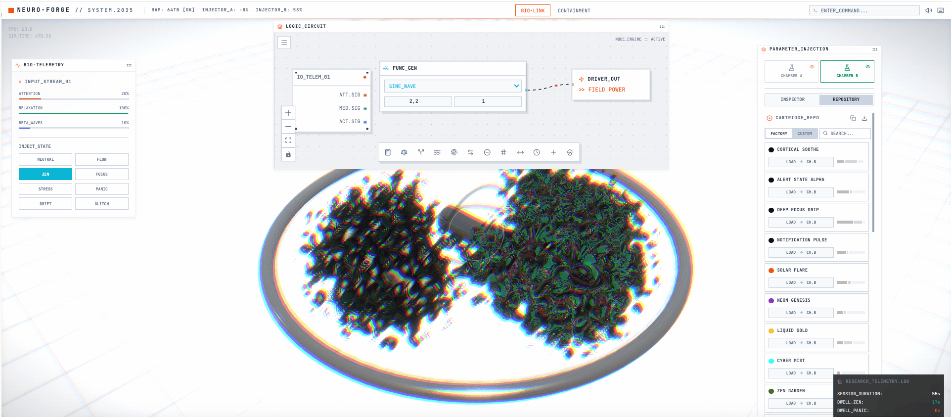This screenshot has height=417, width=951.
Task: Click the cartridge list scrollbar
Action: coord(873,173)
